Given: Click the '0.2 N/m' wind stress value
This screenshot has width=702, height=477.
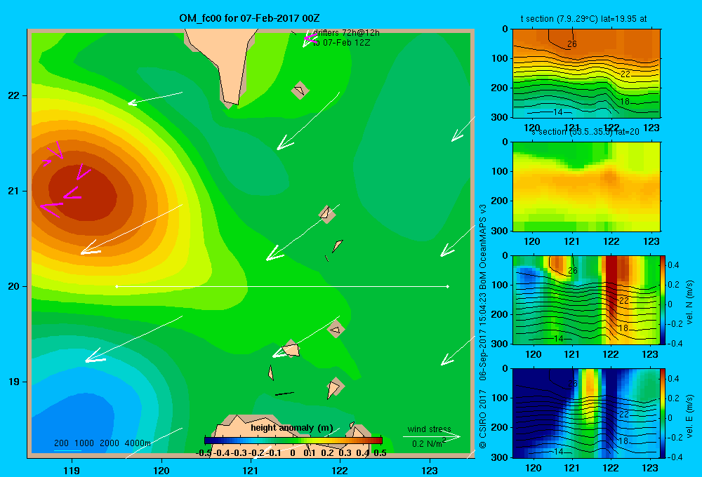Looking at the screenshot, I should pos(428,444).
